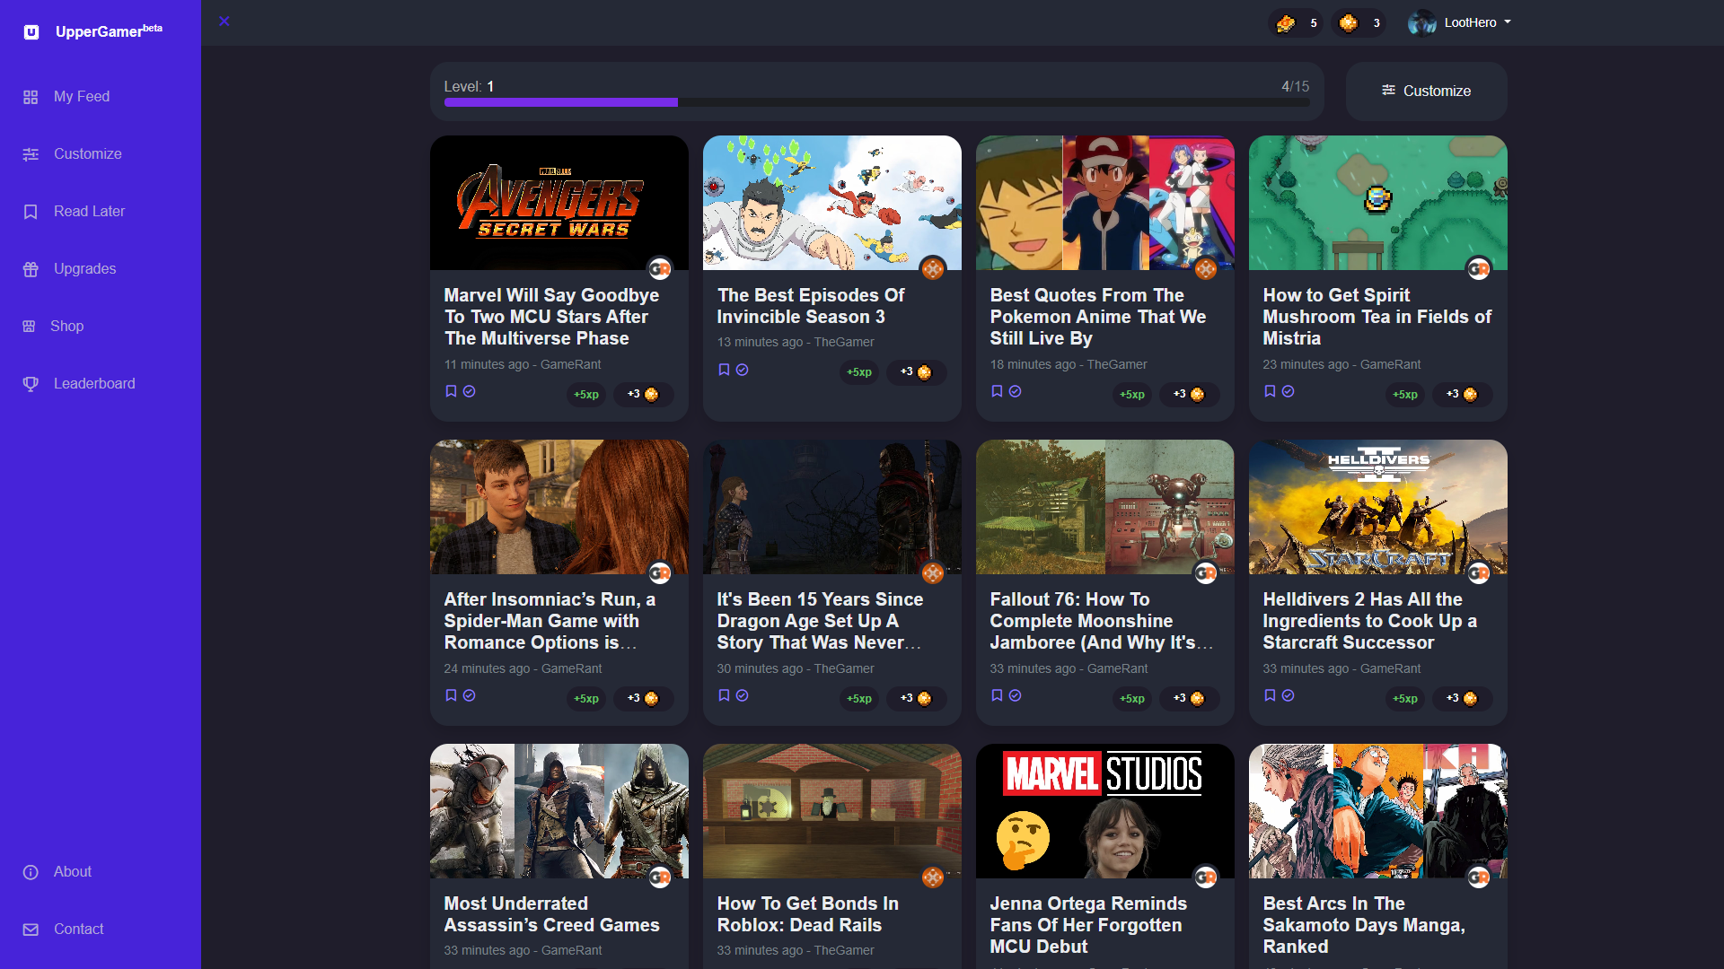1724x969 pixels.
Task: Click '33 minutes ago - TheGamer' on Roblox article
Action: pos(796,950)
